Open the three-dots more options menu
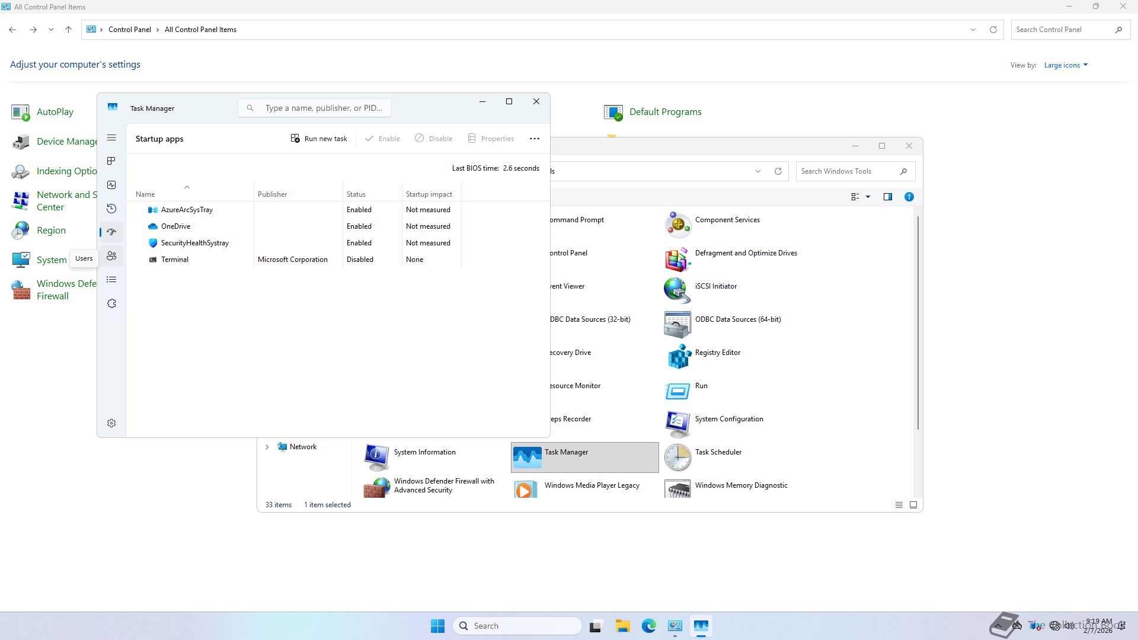Viewport: 1138px width, 640px height. click(534, 139)
